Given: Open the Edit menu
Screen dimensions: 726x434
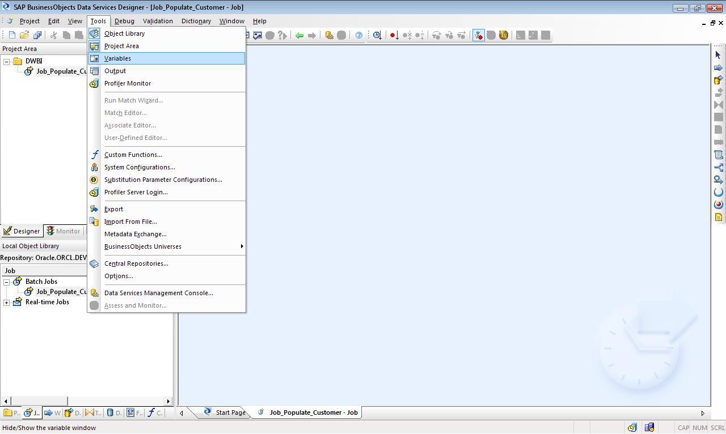Looking at the screenshot, I should (53, 21).
